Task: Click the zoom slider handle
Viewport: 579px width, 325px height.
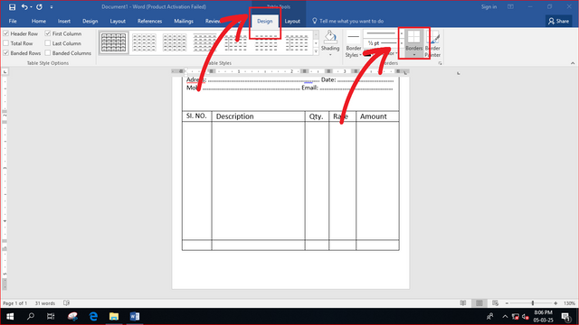Action: (533, 303)
